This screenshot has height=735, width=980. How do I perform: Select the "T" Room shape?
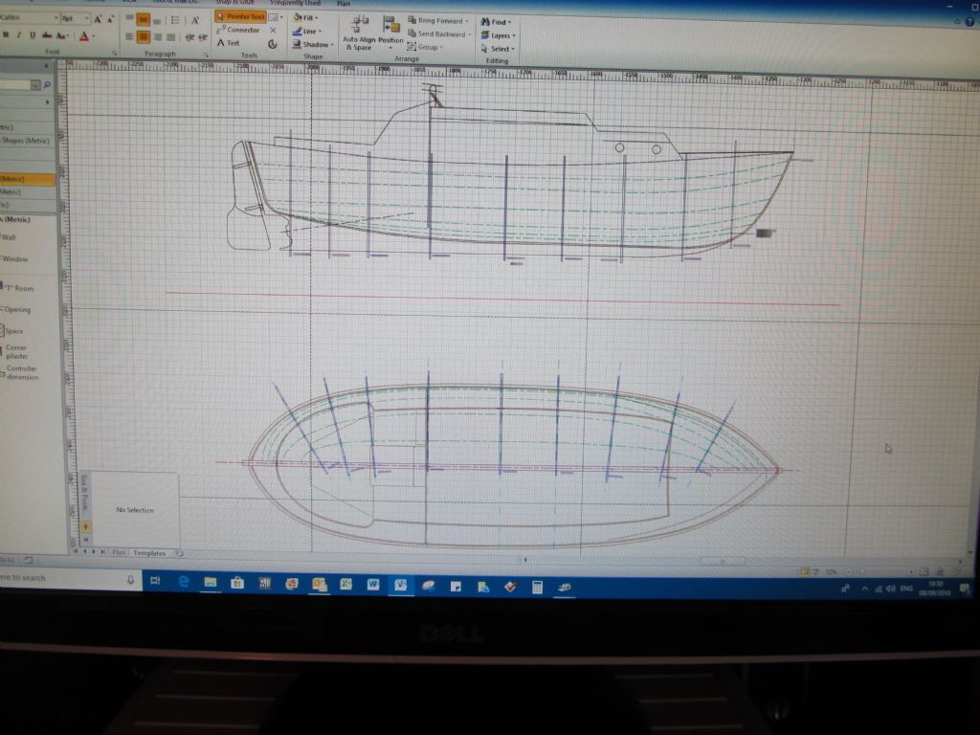click(x=19, y=288)
